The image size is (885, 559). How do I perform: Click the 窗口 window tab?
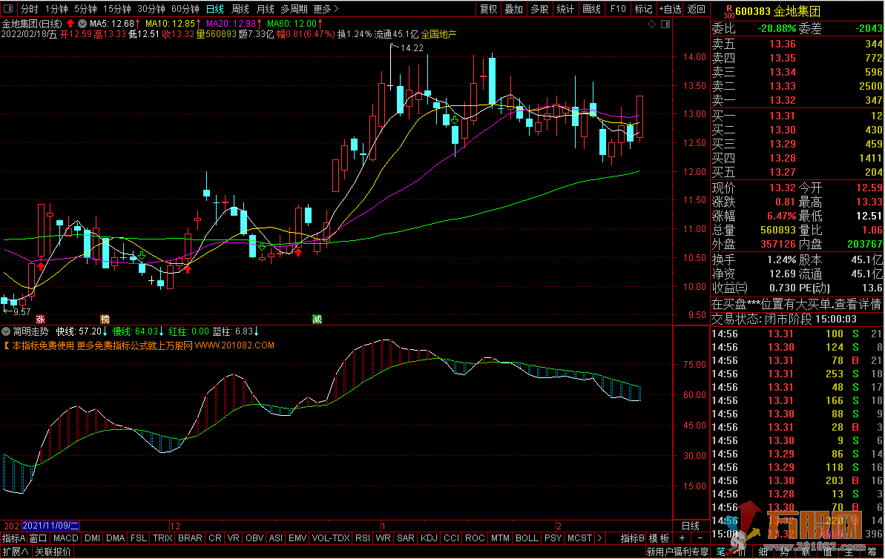pyautogui.click(x=39, y=538)
